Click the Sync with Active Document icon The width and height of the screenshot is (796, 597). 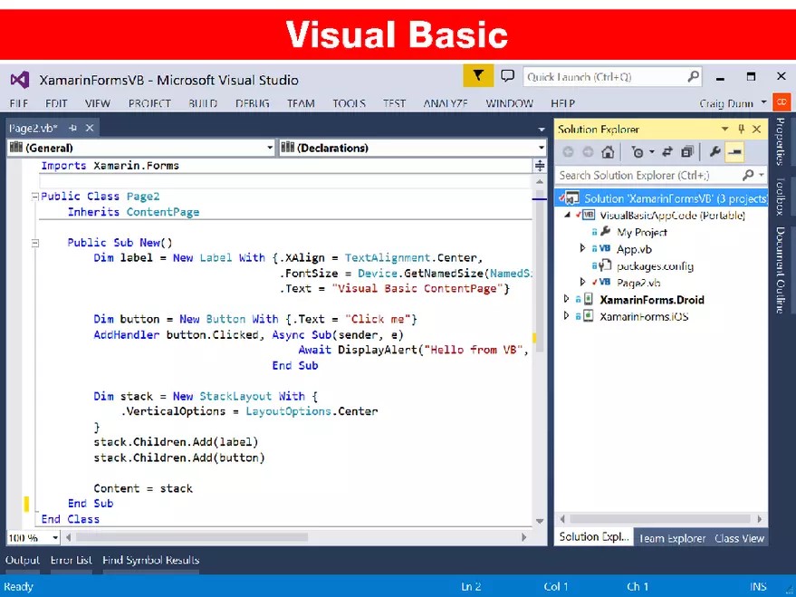click(x=667, y=152)
